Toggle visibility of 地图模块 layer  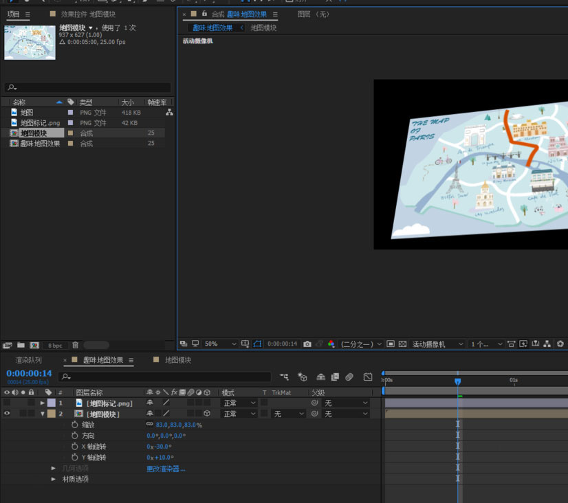click(7, 413)
